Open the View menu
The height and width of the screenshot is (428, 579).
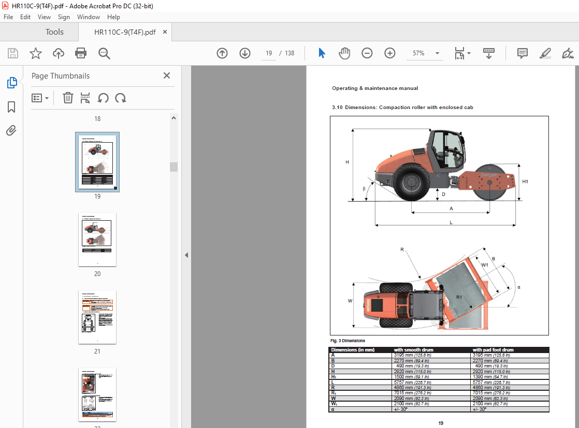(x=44, y=17)
